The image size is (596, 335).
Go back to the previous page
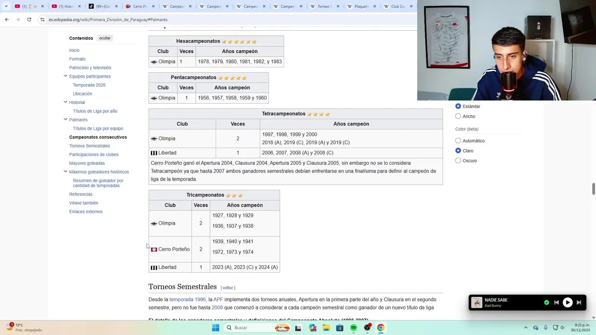pyautogui.click(x=7, y=20)
